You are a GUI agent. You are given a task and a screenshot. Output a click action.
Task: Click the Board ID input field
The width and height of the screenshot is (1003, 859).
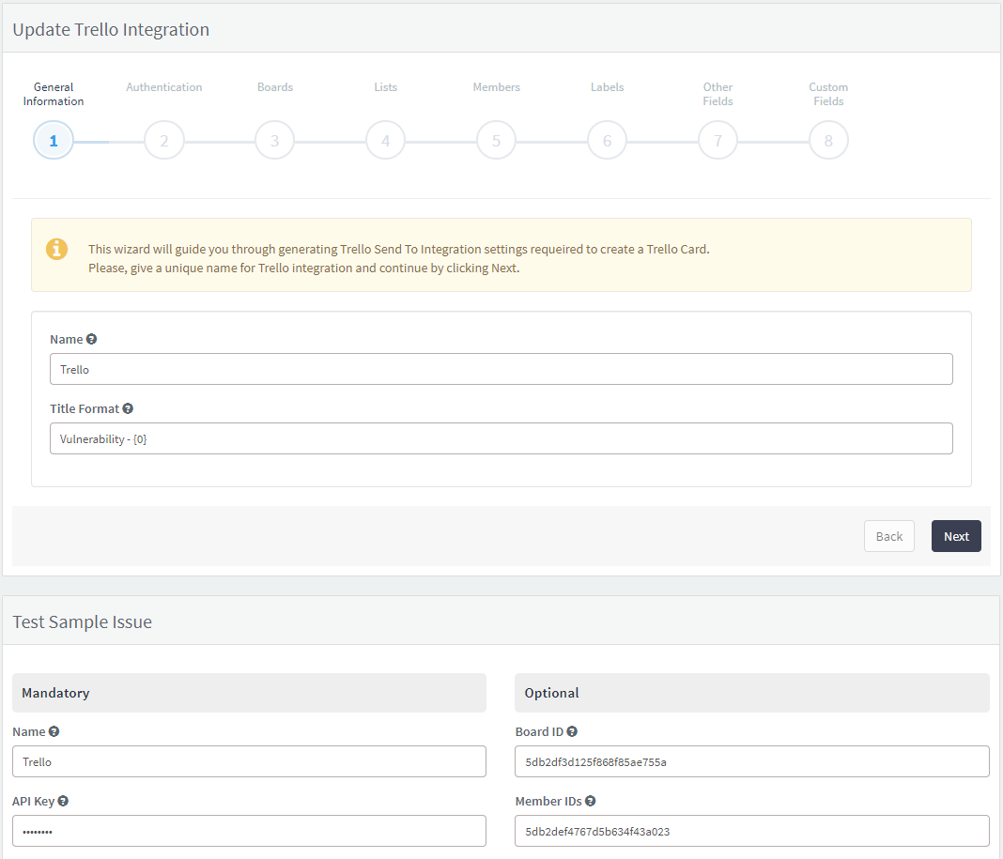(x=752, y=761)
